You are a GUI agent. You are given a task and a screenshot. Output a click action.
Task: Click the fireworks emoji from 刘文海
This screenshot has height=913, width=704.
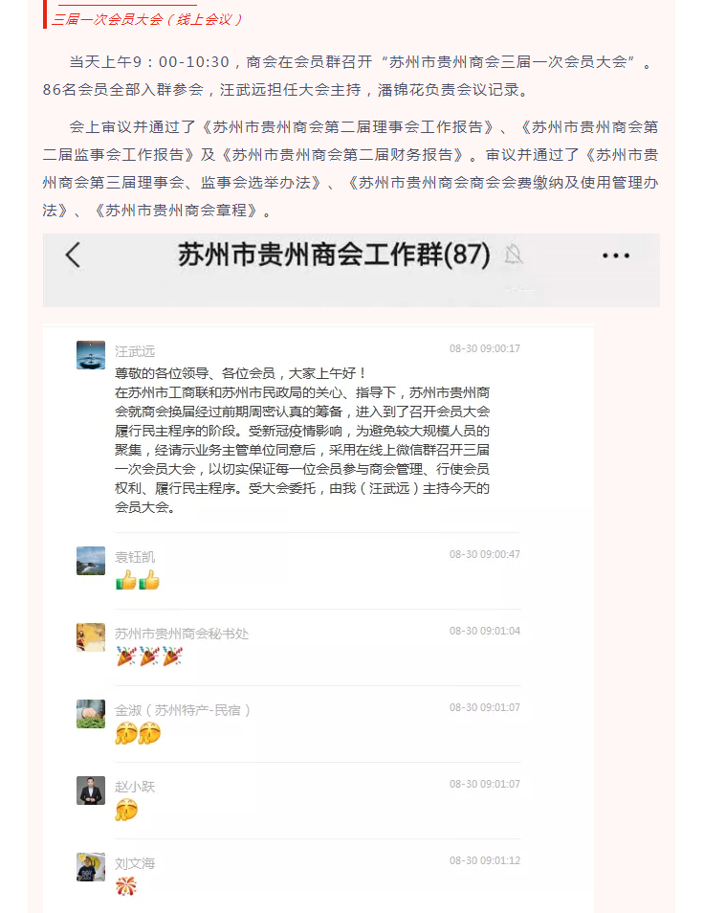pyautogui.click(x=125, y=886)
